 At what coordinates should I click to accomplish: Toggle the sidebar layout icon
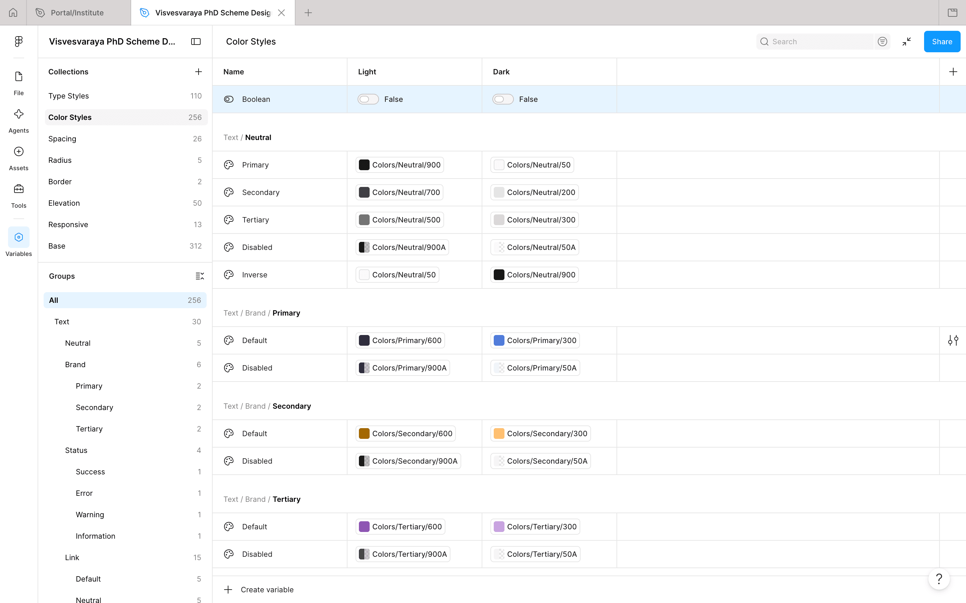[x=196, y=42]
